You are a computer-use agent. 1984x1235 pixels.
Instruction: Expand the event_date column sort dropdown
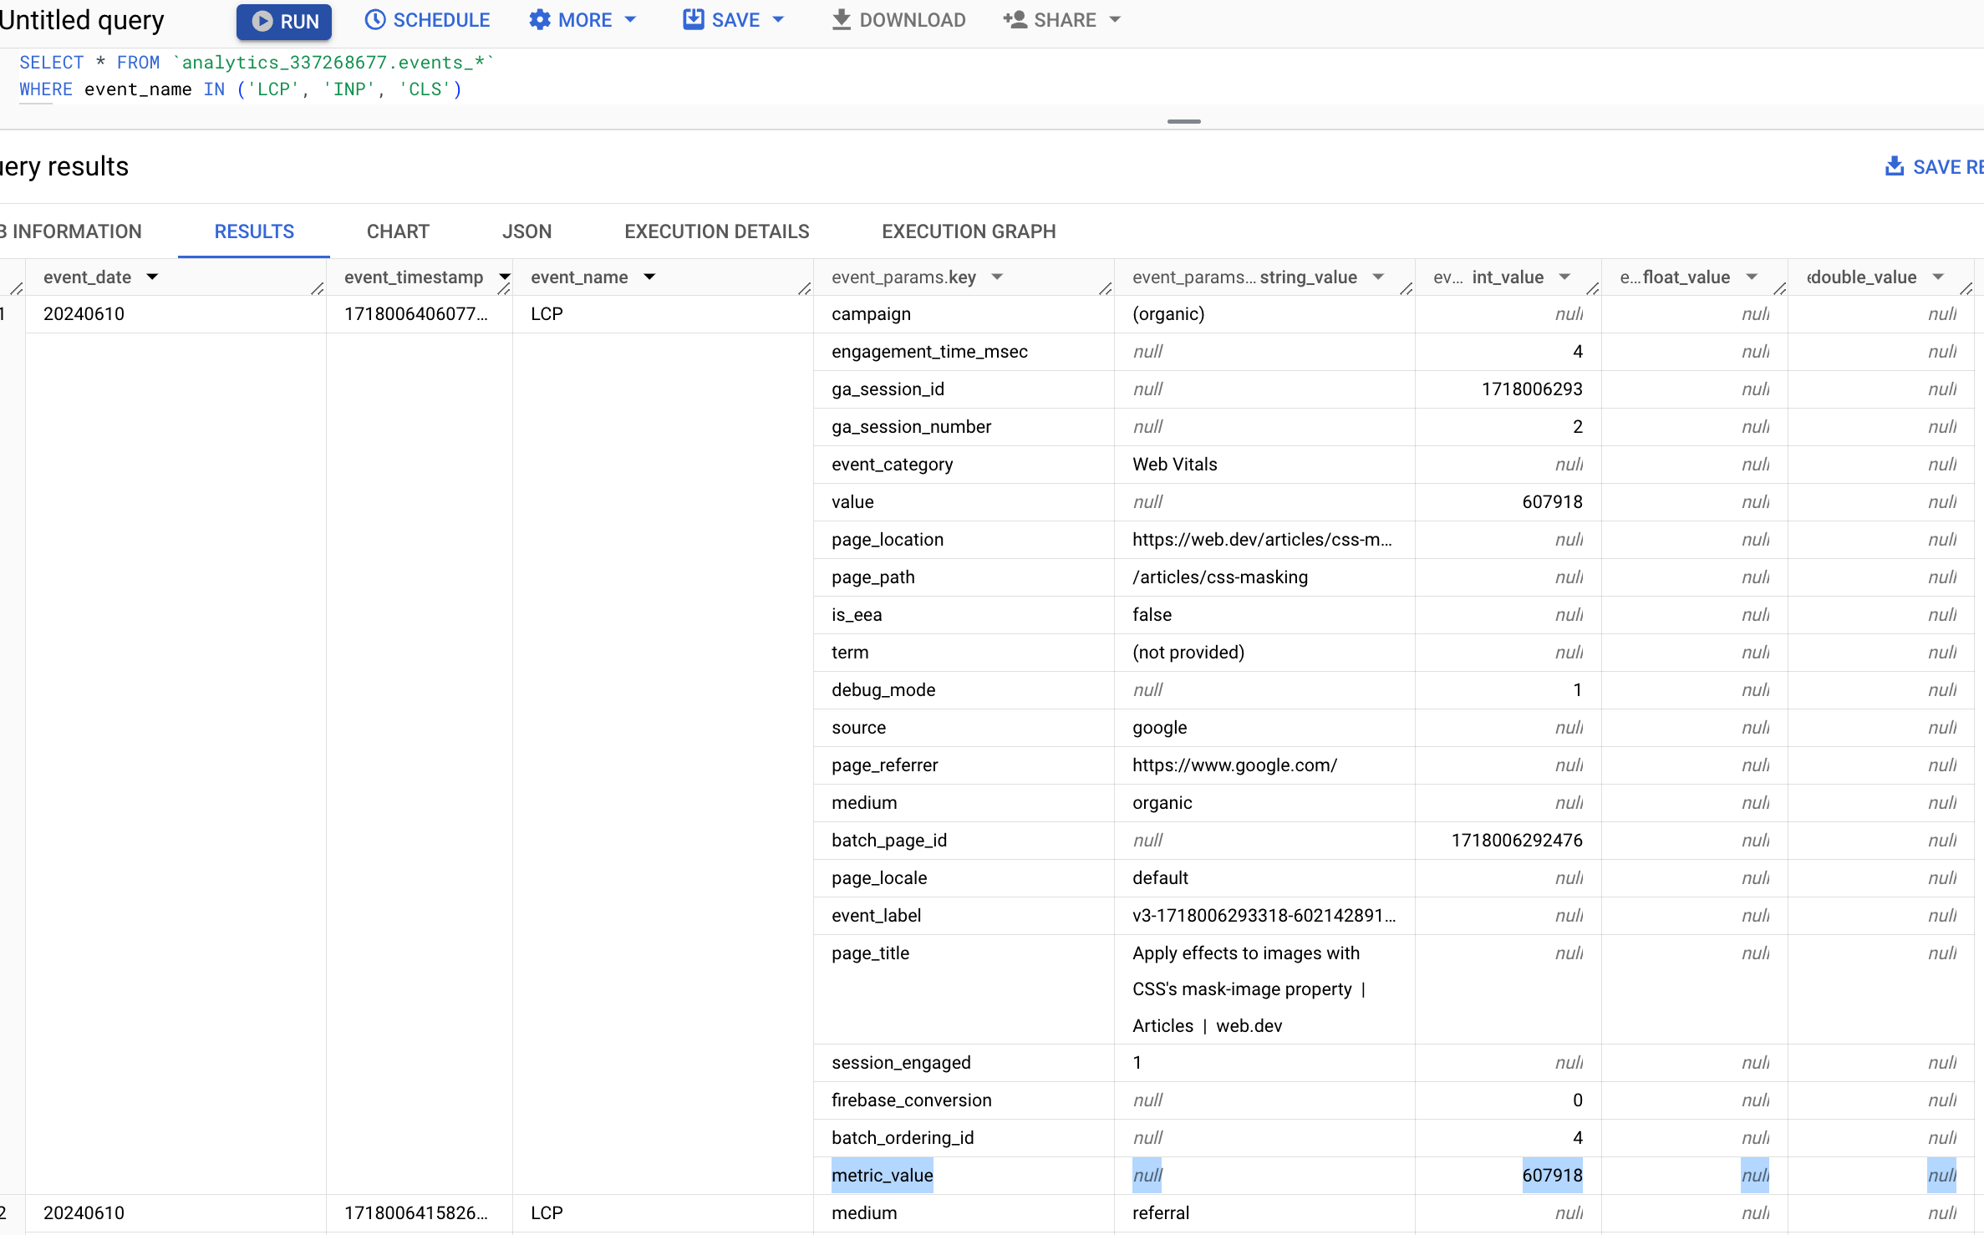[x=154, y=276]
